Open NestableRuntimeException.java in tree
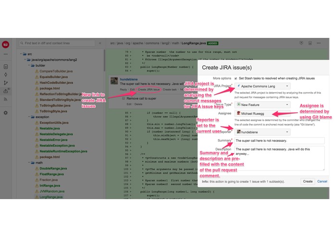This screenshot has height=237, width=334. click(x=63, y=151)
